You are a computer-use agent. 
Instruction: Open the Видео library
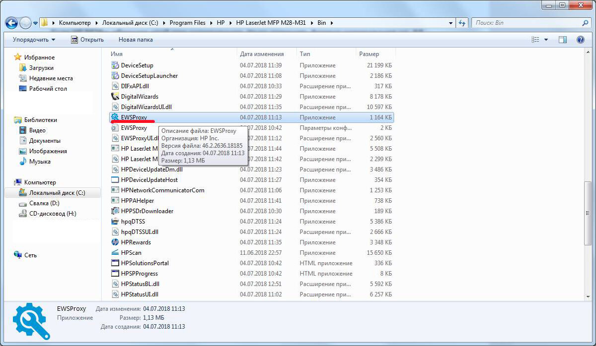tap(37, 130)
